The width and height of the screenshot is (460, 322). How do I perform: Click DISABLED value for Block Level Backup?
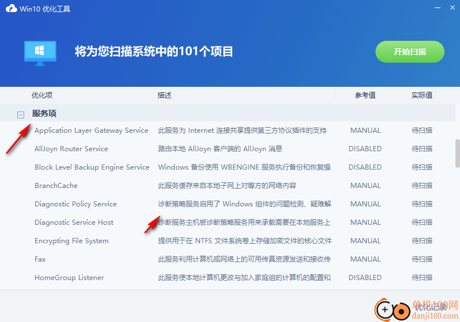365,167
